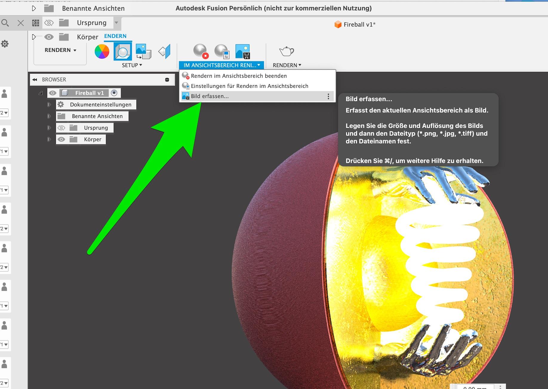
Task: Click the Render teapot icon
Action: click(x=287, y=51)
